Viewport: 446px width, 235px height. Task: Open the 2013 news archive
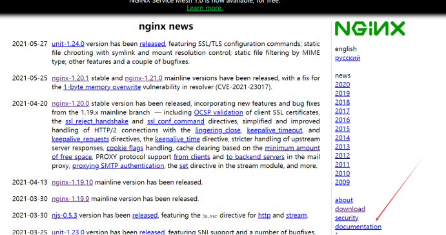[342, 147]
